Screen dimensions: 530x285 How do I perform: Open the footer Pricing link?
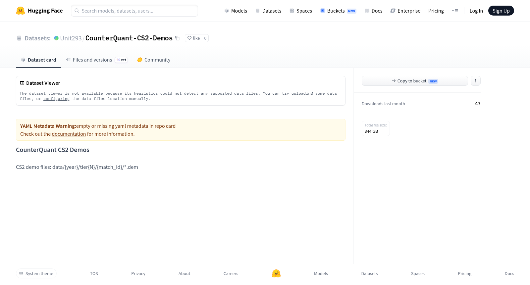click(464, 273)
